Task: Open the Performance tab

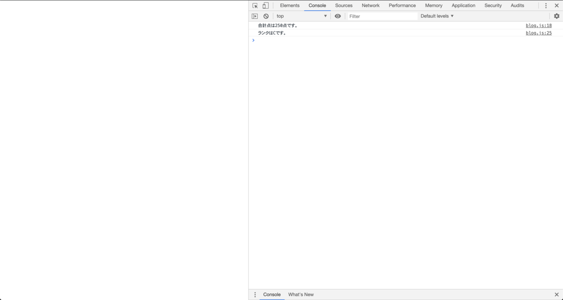Action: click(x=402, y=6)
